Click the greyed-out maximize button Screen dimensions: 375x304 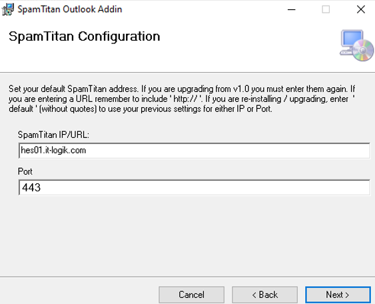coord(326,9)
